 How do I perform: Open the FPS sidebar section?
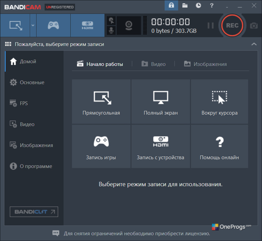[34, 103]
